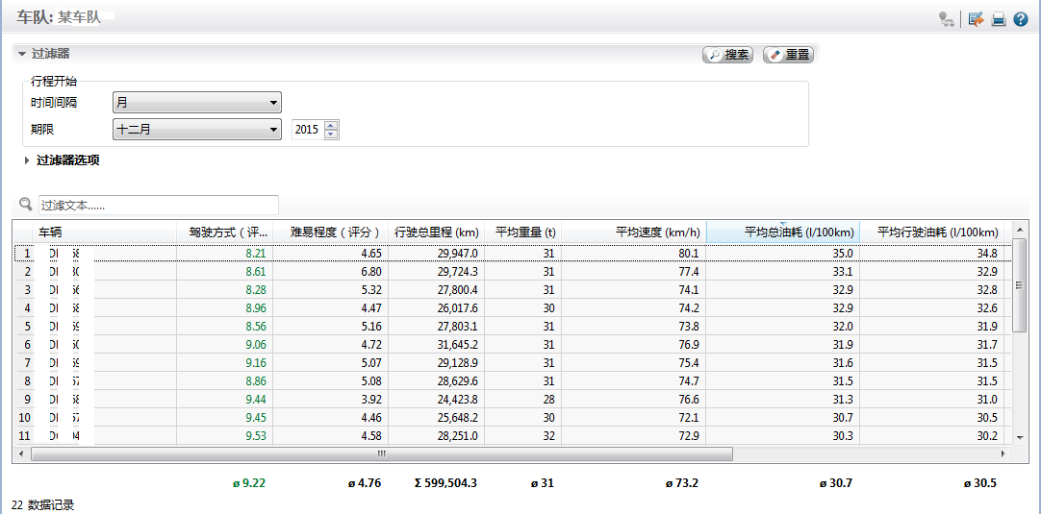Sort by the 行驶总里程 (km) column header
Image resolution: width=1041 pixels, height=514 pixels.
[436, 232]
